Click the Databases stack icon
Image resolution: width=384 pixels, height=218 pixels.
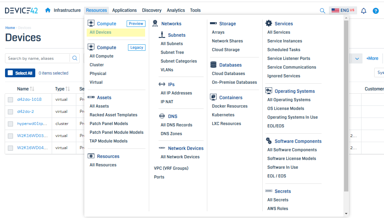[213, 65]
